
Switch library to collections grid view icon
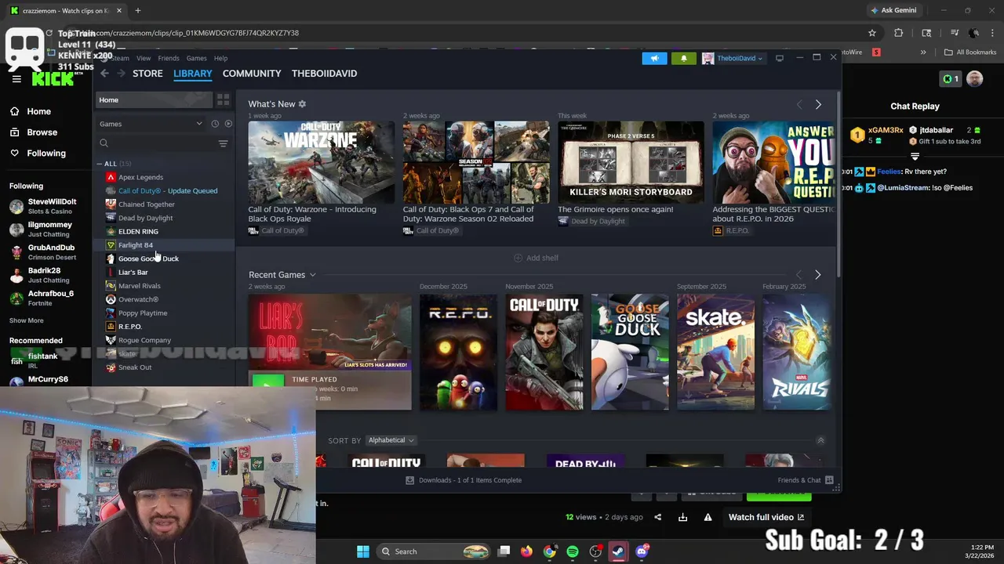223,99
